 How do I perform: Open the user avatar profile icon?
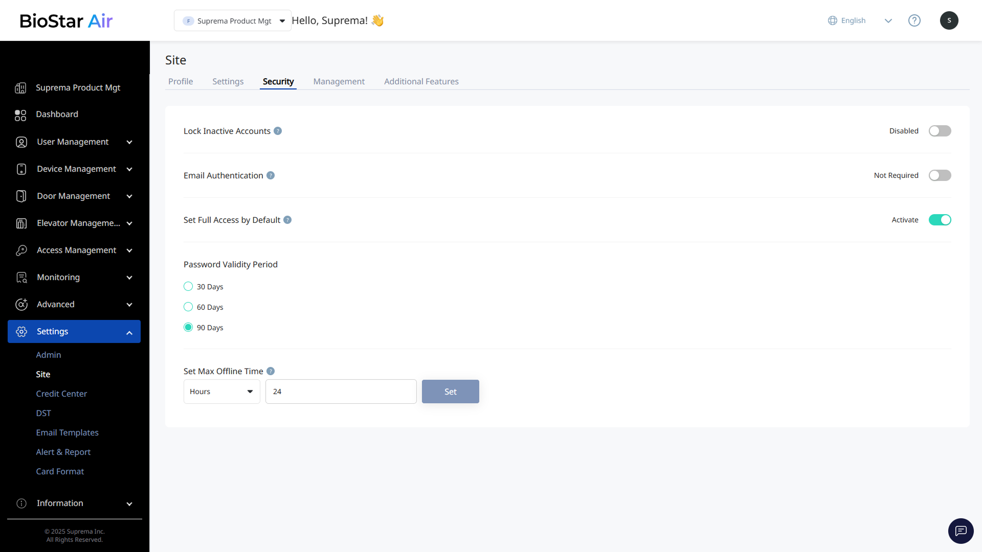pos(949,20)
